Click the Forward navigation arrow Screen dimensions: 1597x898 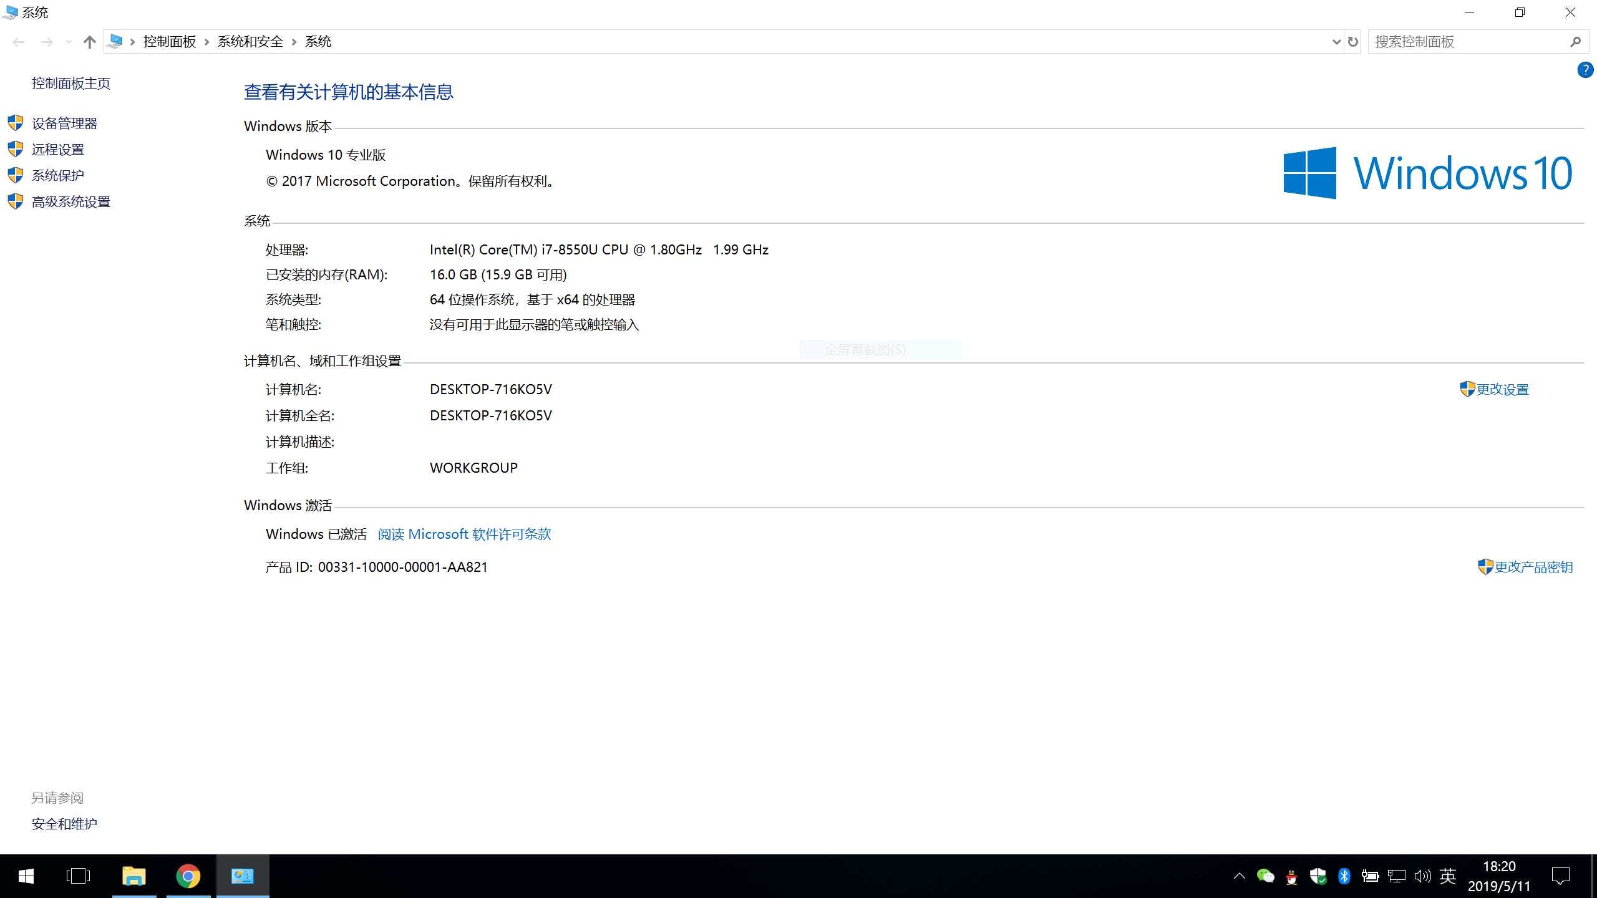[47, 42]
